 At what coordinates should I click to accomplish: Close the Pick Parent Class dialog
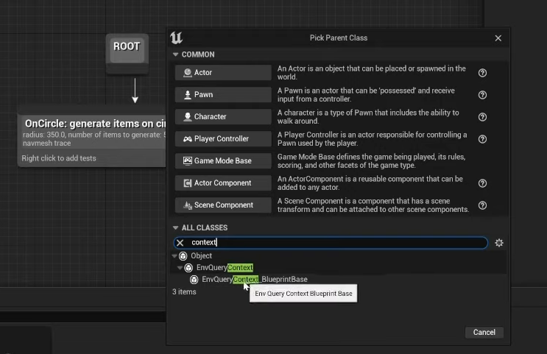498,38
